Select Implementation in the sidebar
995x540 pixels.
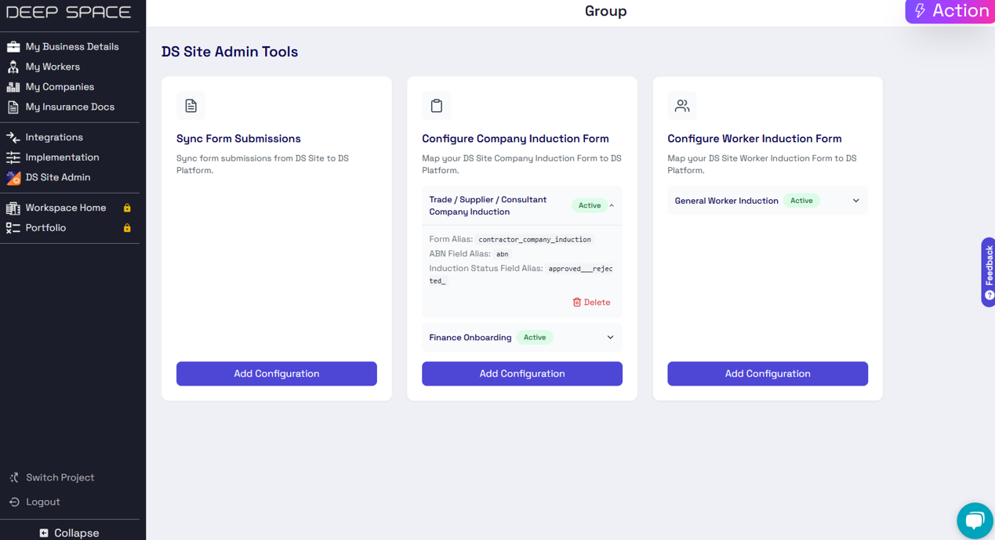pos(62,158)
